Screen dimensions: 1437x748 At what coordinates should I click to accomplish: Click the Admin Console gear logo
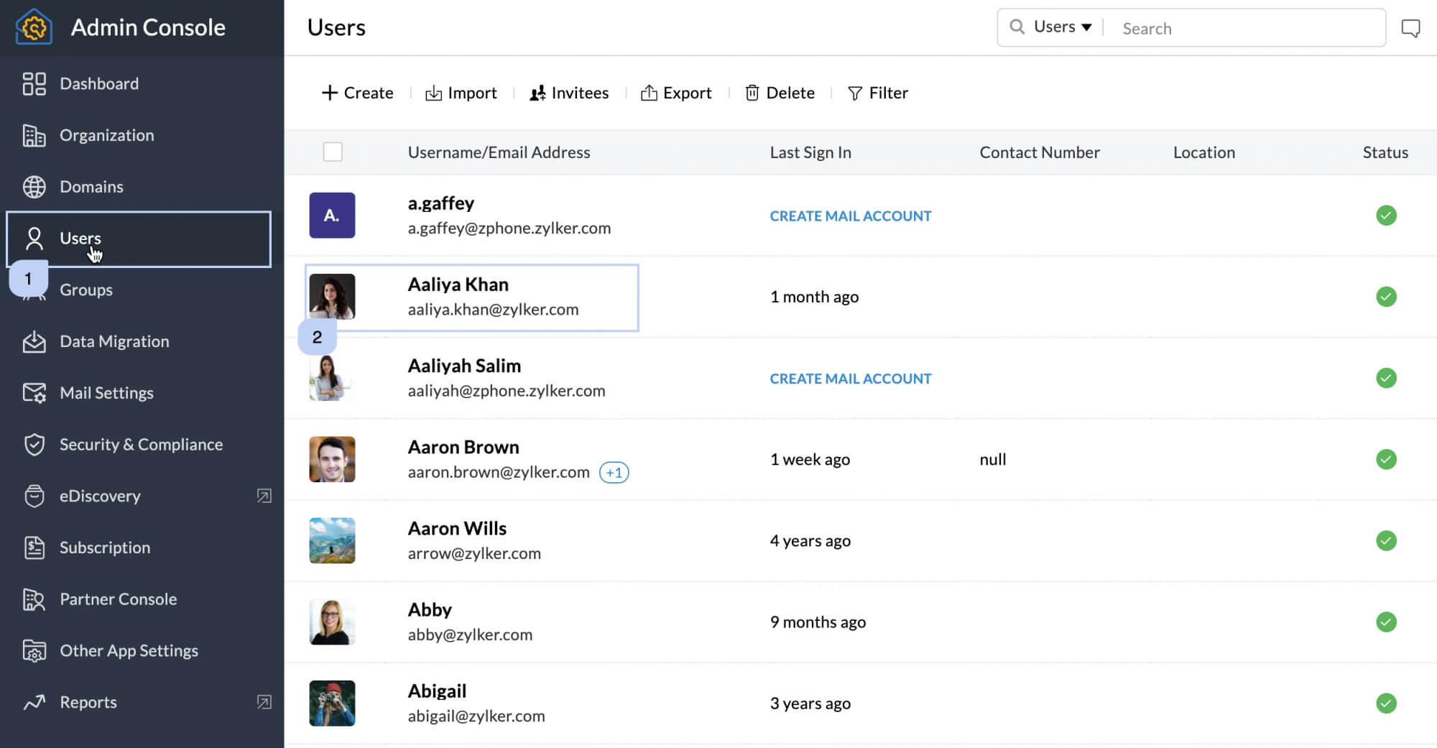(x=34, y=27)
